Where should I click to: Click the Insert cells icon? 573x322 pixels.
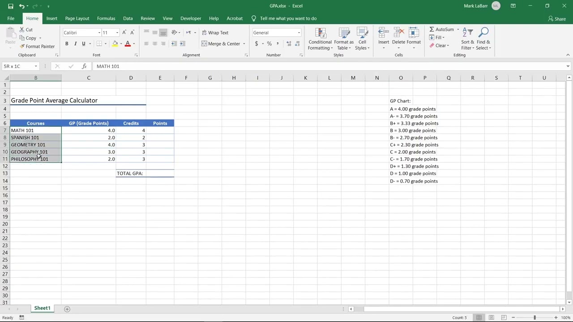(384, 33)
